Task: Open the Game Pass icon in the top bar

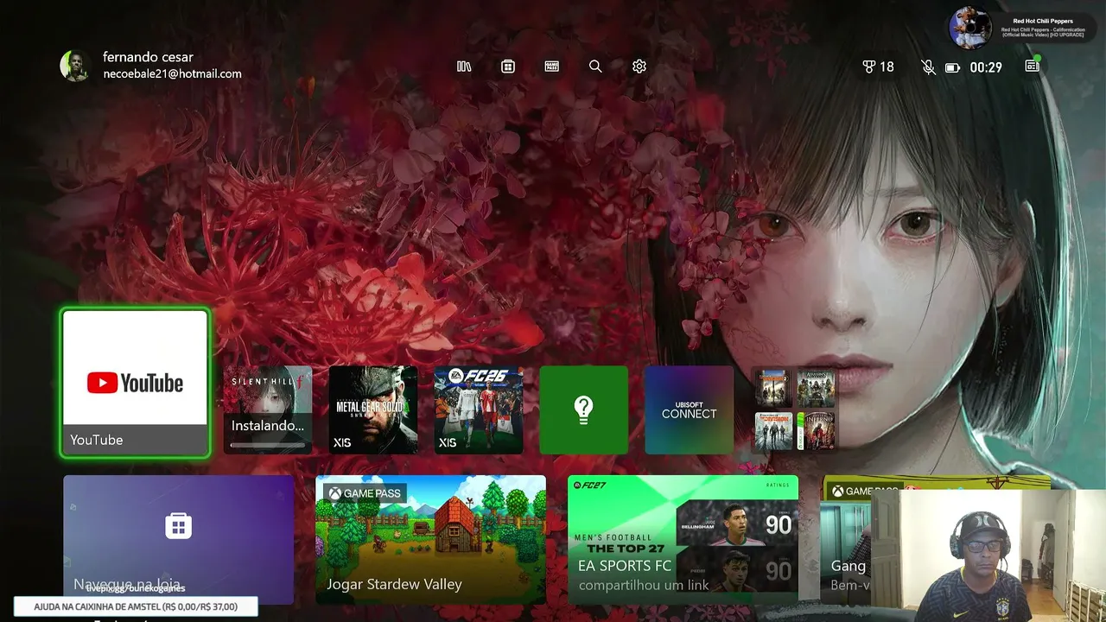Action: [x=552, y=67]
